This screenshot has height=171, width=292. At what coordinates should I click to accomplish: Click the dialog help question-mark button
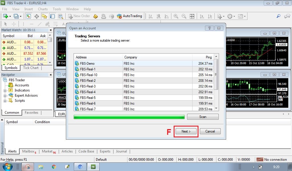tap(209, 28)
